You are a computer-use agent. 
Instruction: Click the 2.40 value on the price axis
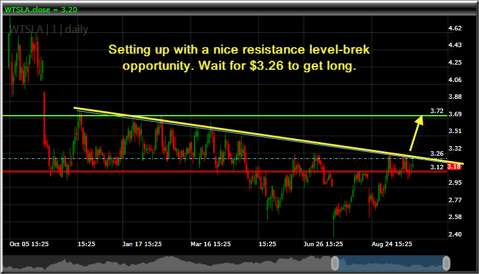[x=455, y=234]
